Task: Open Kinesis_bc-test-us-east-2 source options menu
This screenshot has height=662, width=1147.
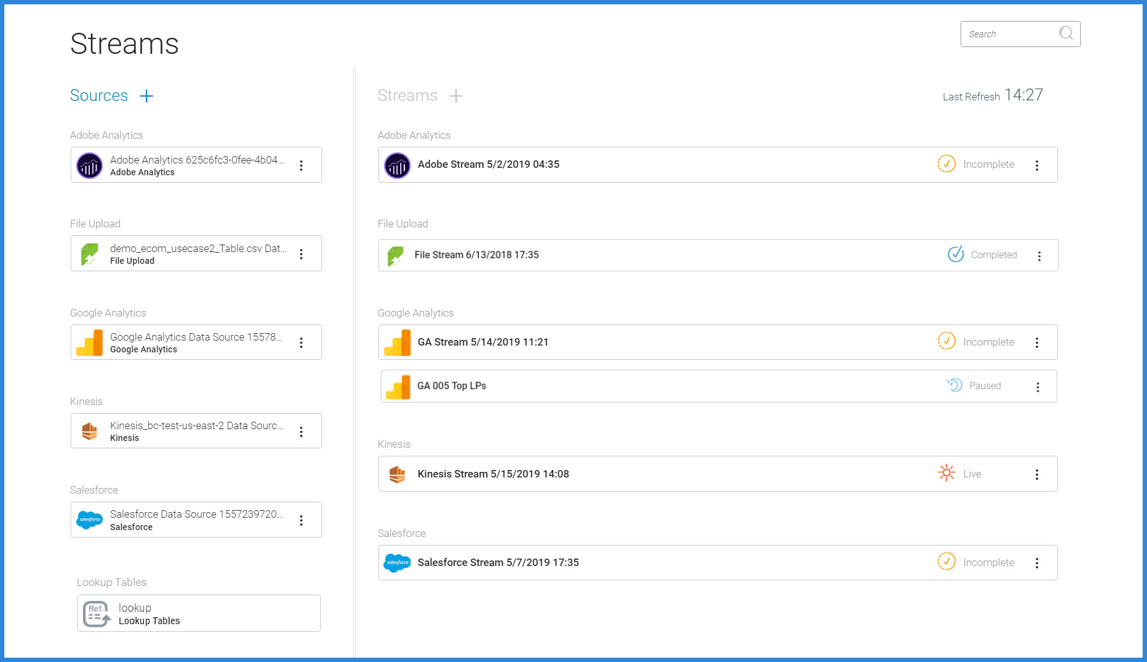Action: 301,432
